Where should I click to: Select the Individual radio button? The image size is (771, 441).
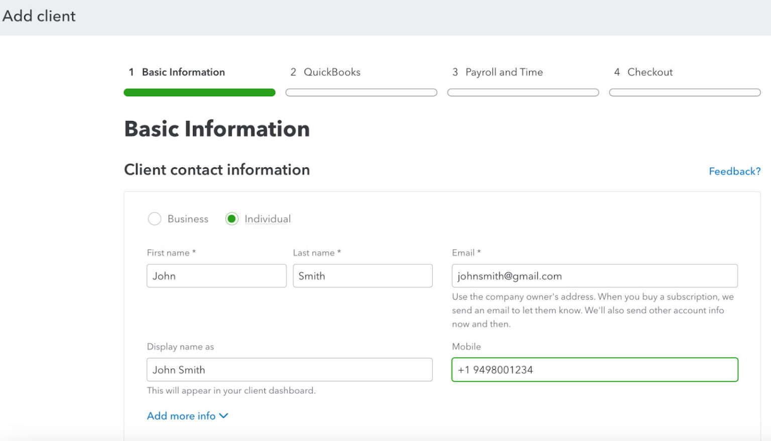pos(231,218)
